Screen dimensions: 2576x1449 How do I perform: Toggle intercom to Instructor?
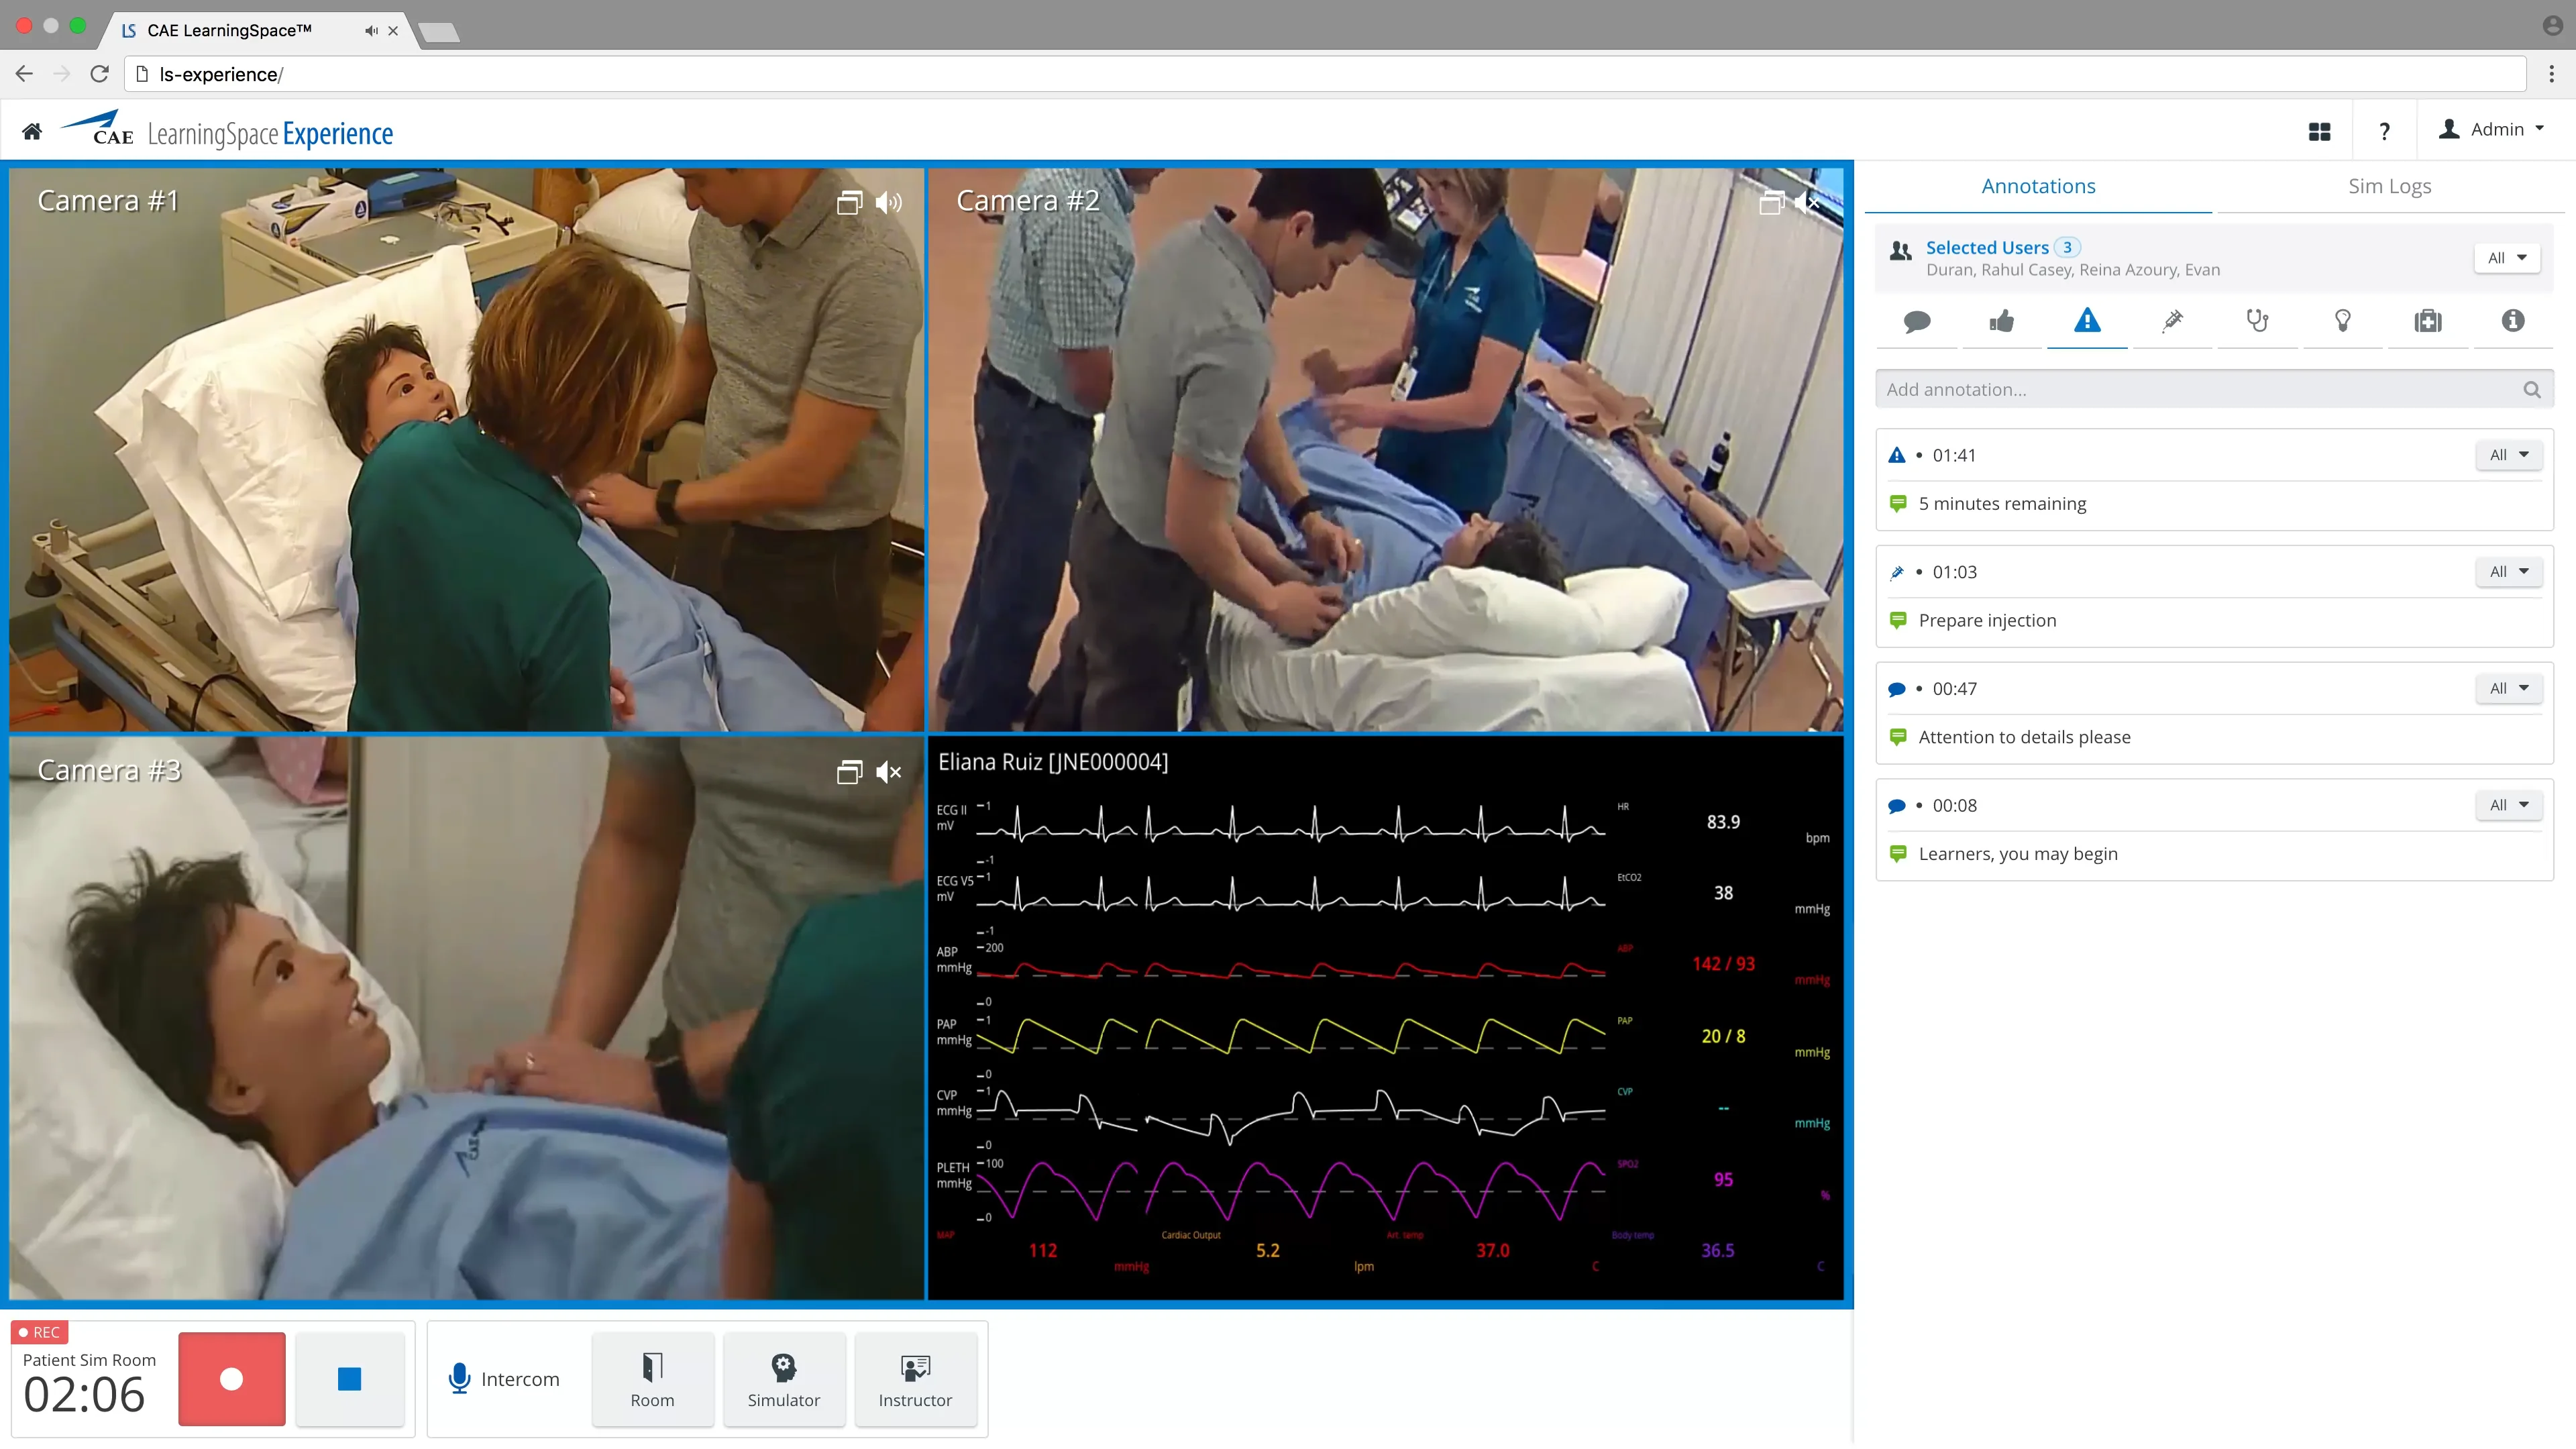pyautogui.click(x=915, y=1379)
